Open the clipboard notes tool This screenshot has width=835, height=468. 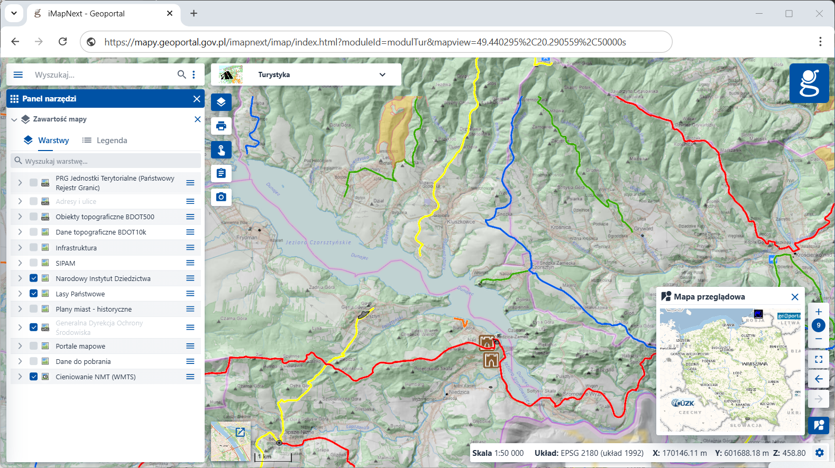click(x=221, y=173)
